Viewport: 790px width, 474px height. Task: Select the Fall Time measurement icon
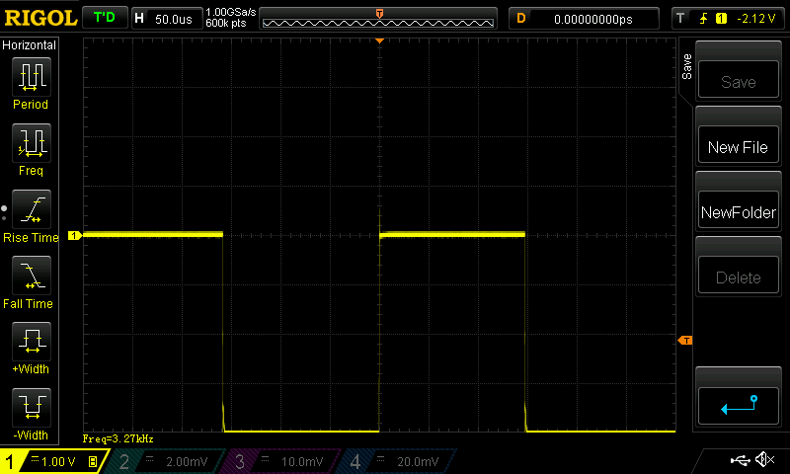32,276
